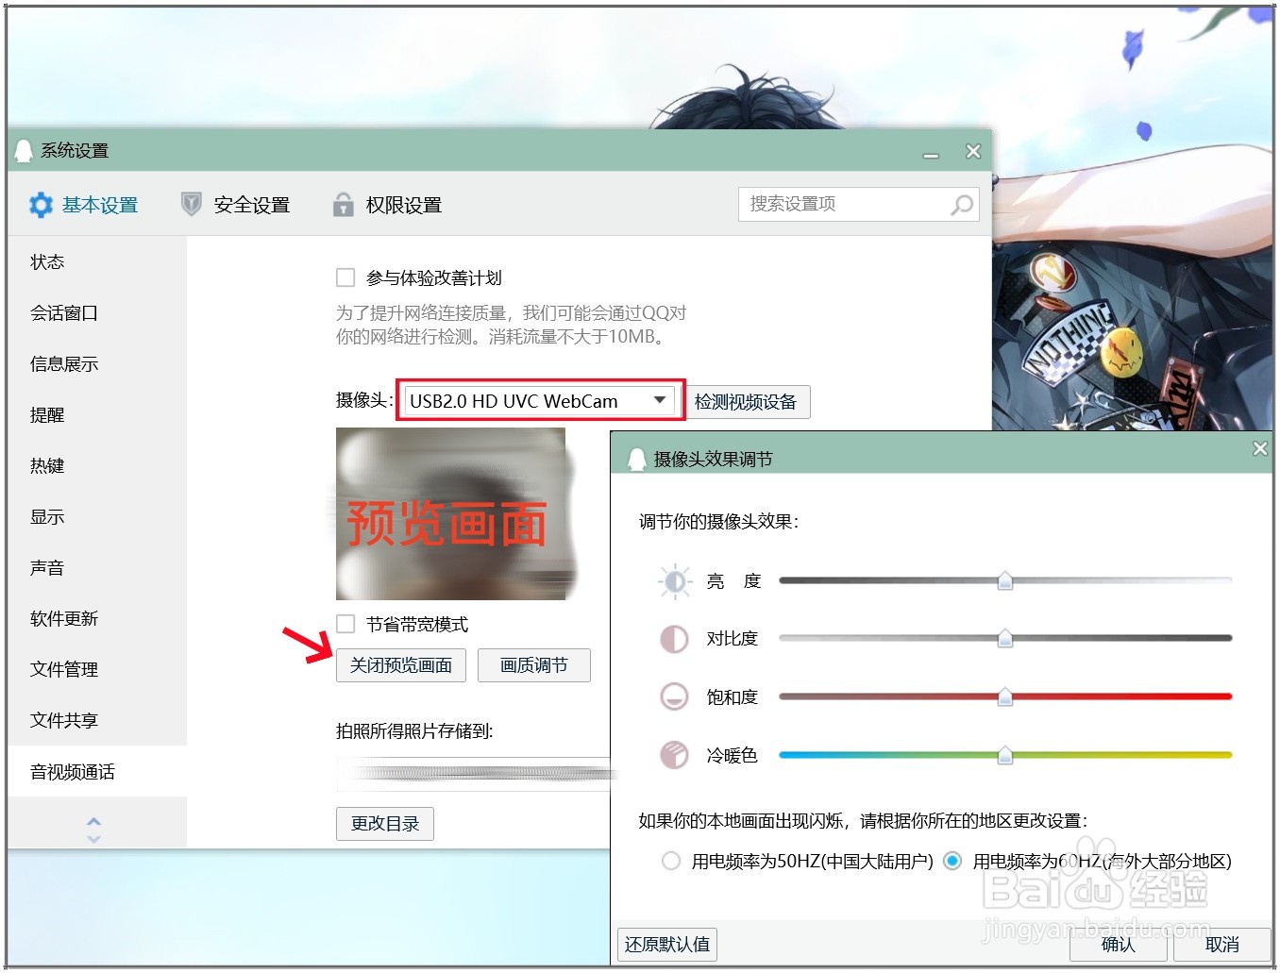Click the 检测视频设备 button
1280x973 pixels.
[746, 402]
